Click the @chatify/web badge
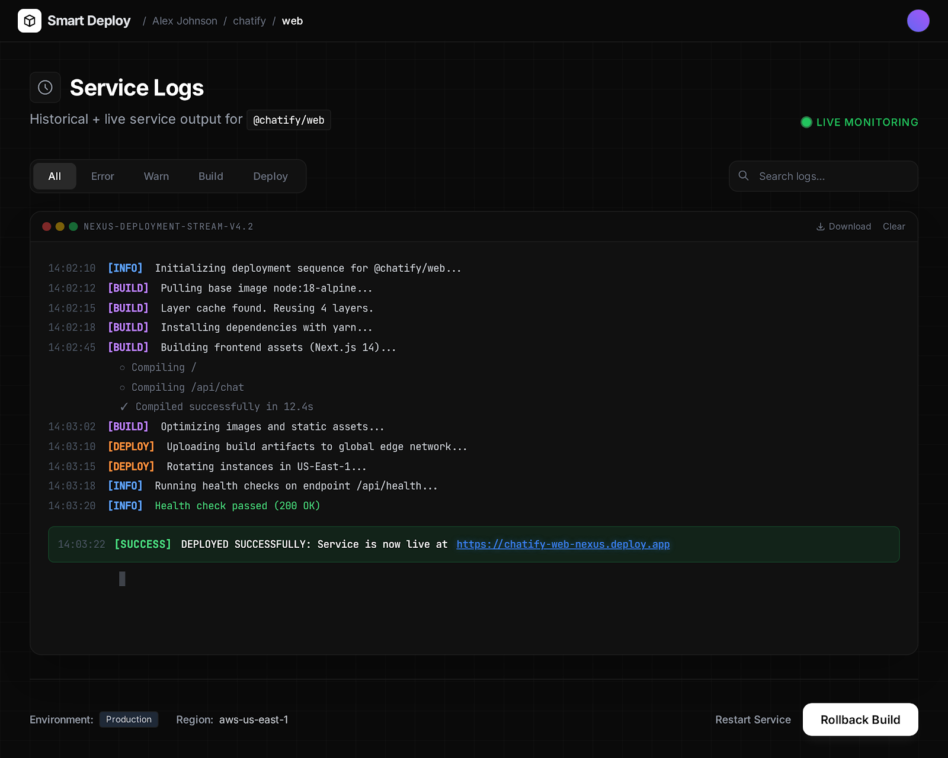Image resolution: width=948 pixels, height=758 pixels. (x=289, y=120)
